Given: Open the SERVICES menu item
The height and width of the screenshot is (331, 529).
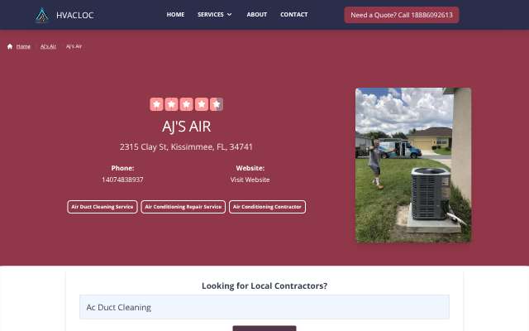Looking at the screenshot, I should tap(211, 15).
